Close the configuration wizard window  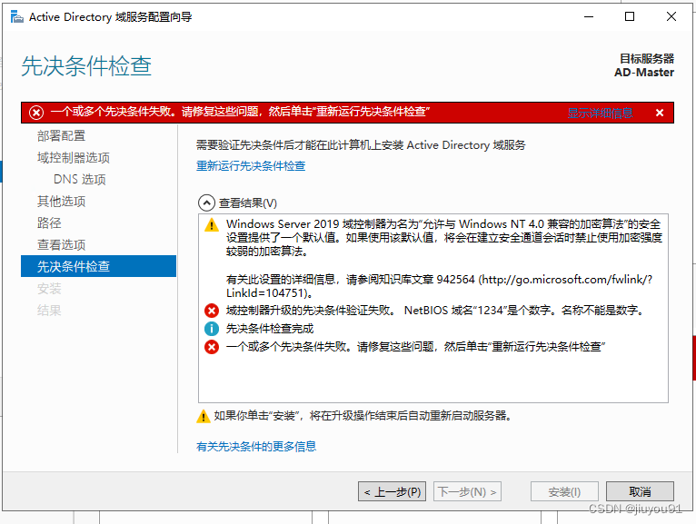671,17
